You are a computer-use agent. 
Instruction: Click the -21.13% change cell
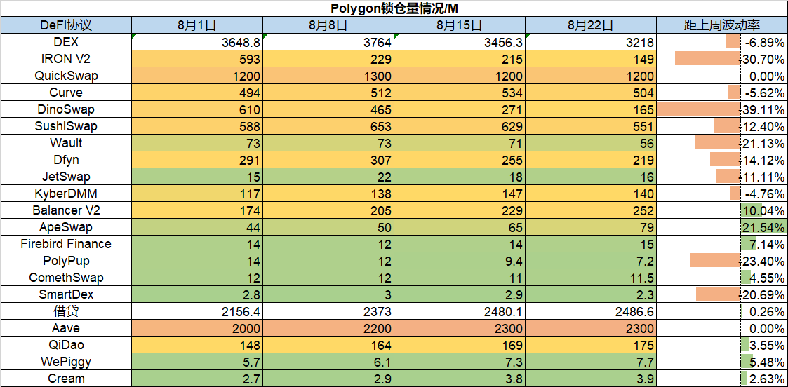722,143
